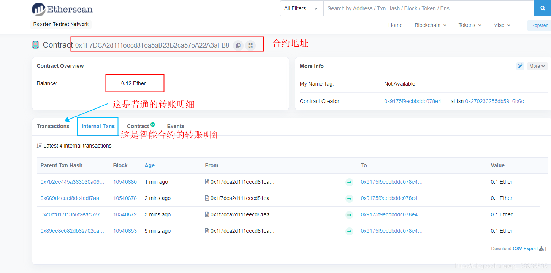The height and width of the screenshot is (273, 551).
Task: Click the green verified checkmark on Contract tab
Action: (x=152, y=124)
